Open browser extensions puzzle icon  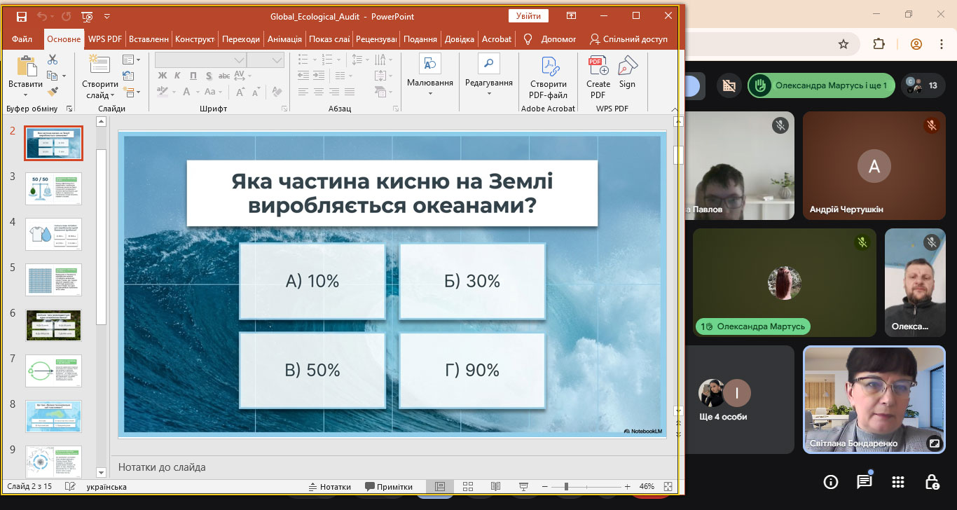(x=879, y=44)
